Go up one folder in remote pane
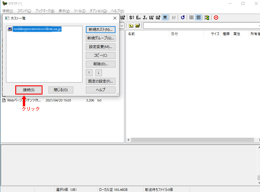 131,26
